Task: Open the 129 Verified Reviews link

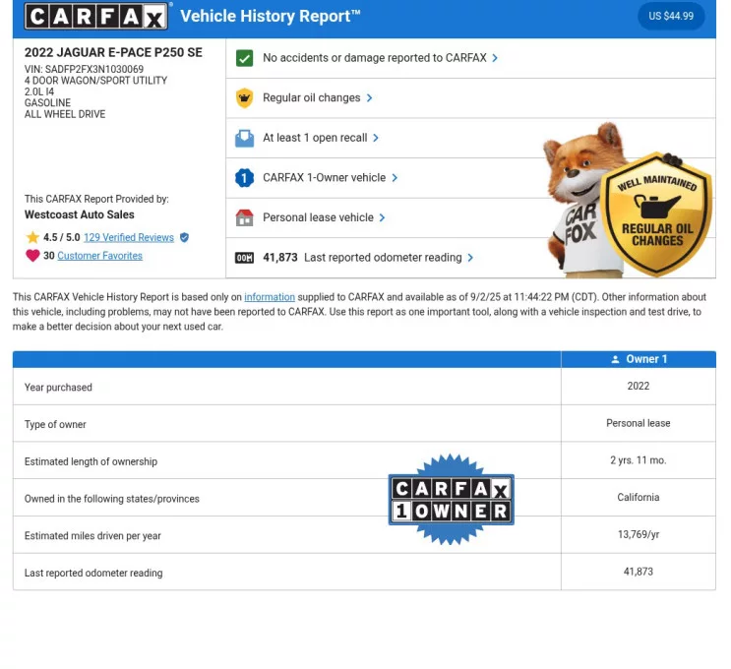Action: [x=128, y=237]
